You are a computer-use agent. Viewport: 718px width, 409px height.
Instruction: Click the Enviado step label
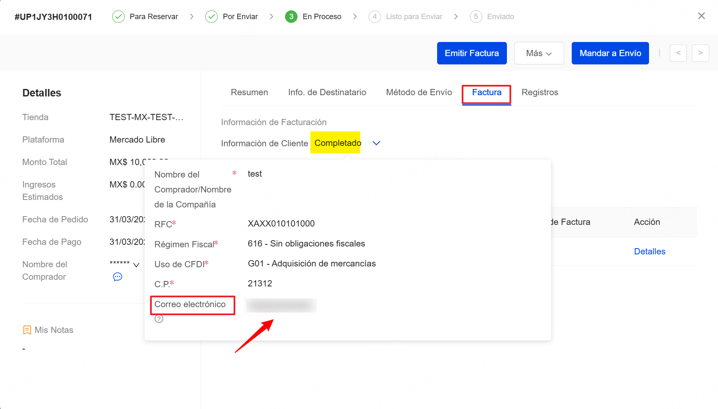(x=501, y=17)
